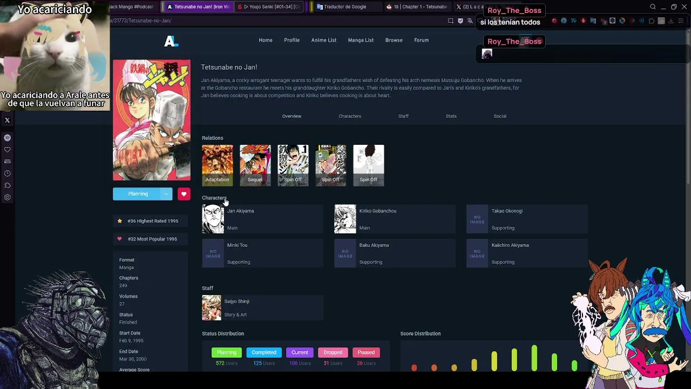Click the blue Completed status badge
The height and width of the screenshot is (389, 691).
264,352
